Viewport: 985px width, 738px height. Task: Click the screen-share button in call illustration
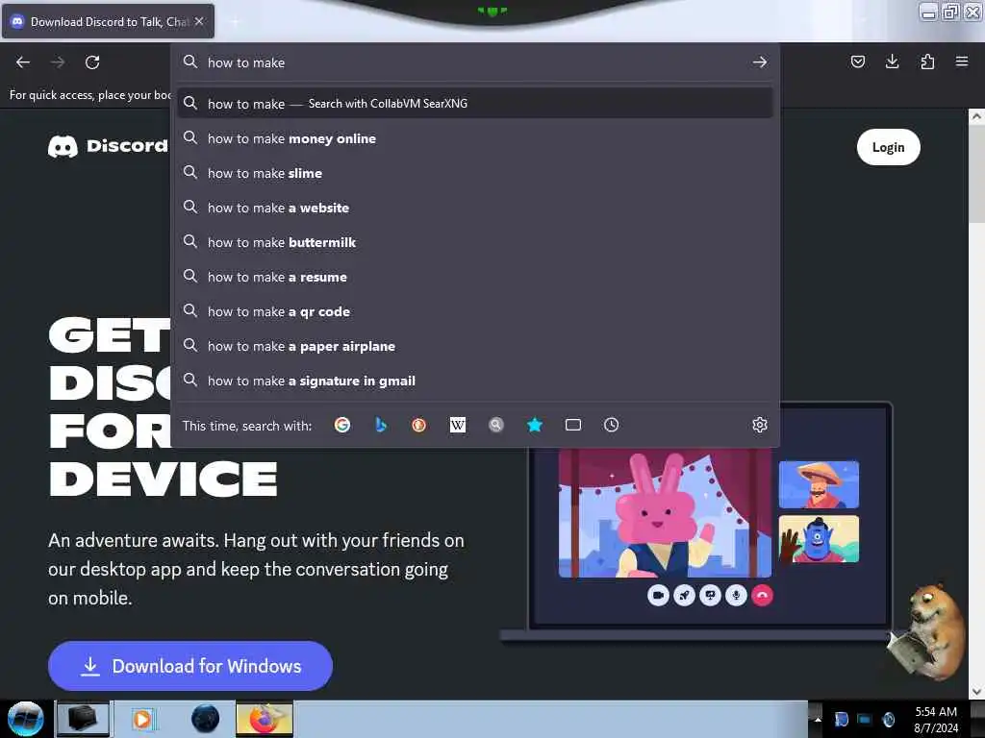click(711, 595)
